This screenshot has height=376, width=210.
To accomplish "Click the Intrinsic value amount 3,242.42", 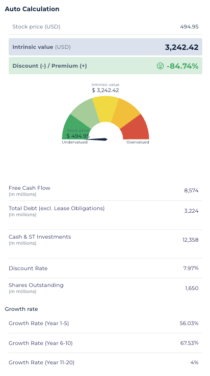I will point(181,47).
